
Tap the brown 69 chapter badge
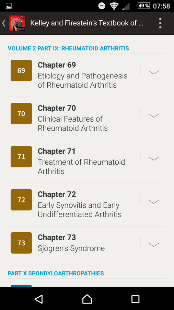(21, 70)
